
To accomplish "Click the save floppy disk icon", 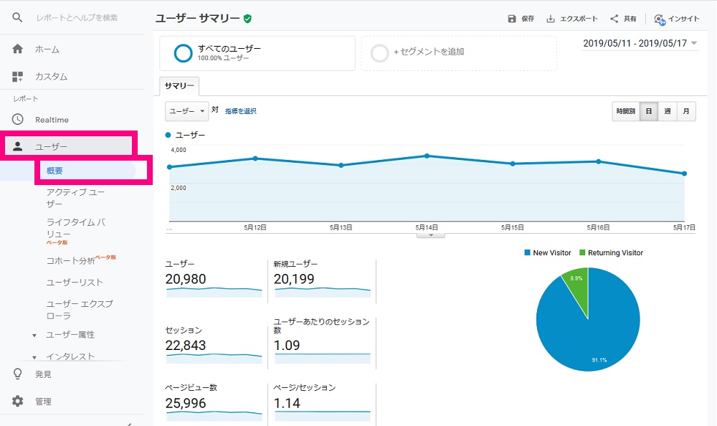I will [x=512, y=19].
